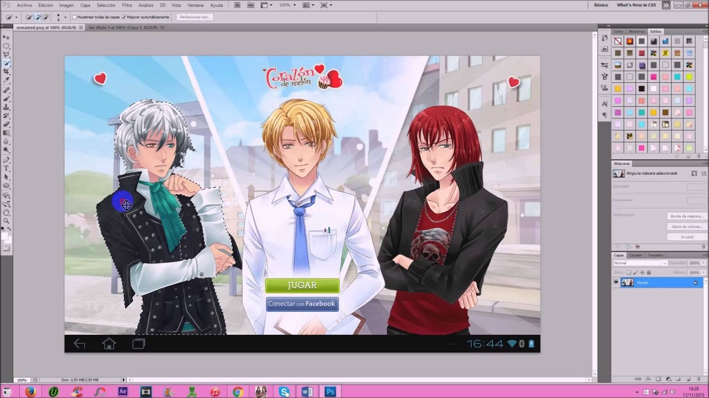Screen dimensions: 709x398
Task: Open the Filtro menu
Action: coord(127,5)
